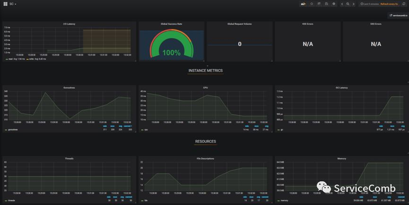Image resolution: width=409 pixels, height=205 pixels.
Task: Collapse the RESOURCES row
Action: coord(206,141)
